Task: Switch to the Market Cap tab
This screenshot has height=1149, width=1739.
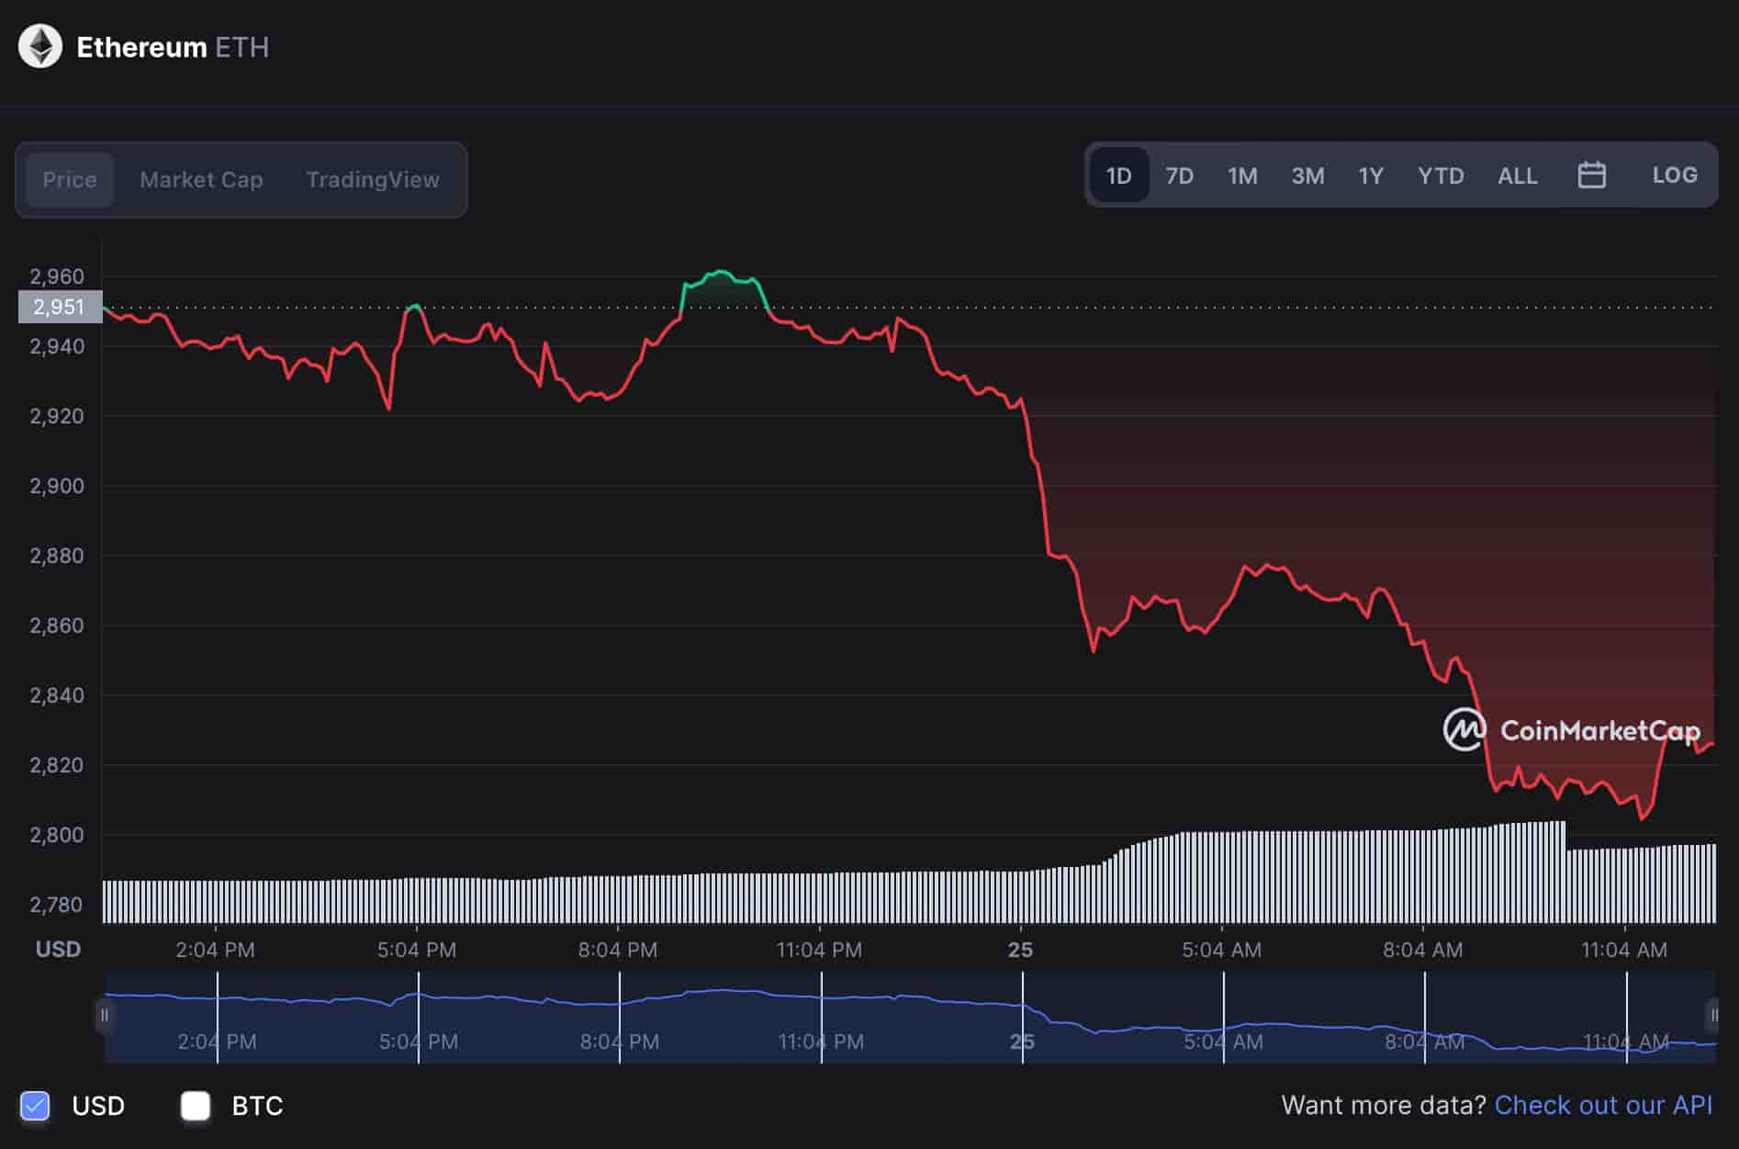Action: click(201, 179)
